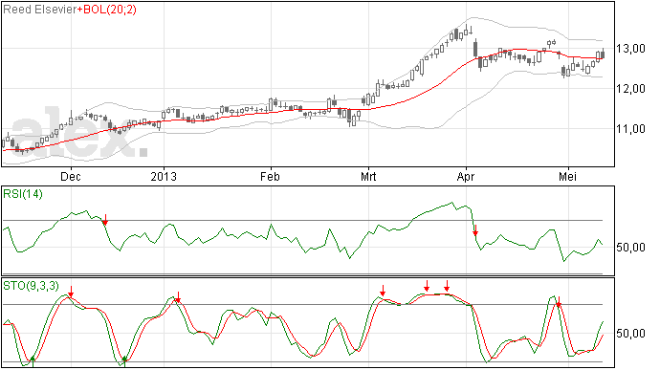
Task: Click the 'STO(9,3,3)' panel label
Action: tap(31, 286)
